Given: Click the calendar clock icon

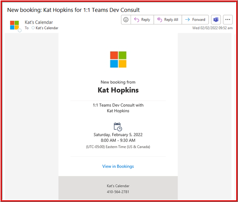Looking at the screenshot, I should pos(118,127).
